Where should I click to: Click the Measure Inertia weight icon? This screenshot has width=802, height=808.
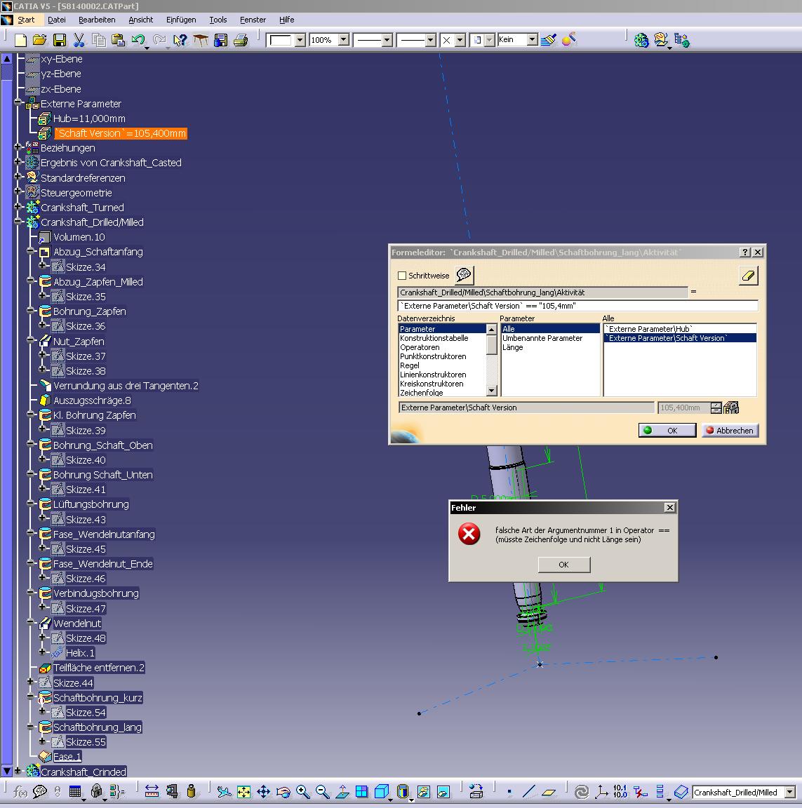(x=192, y=791)
